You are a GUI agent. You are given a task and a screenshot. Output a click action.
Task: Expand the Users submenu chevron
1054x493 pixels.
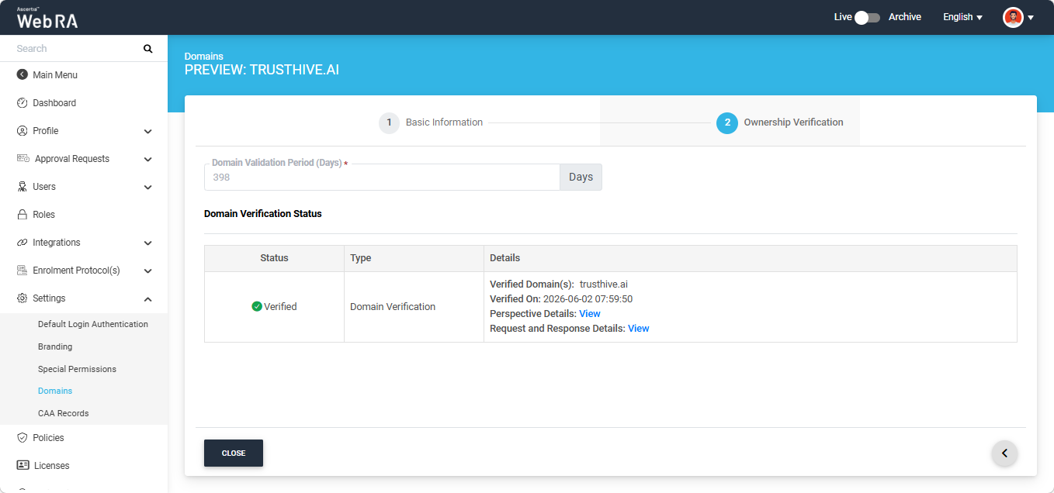click(x=148, y=188)
